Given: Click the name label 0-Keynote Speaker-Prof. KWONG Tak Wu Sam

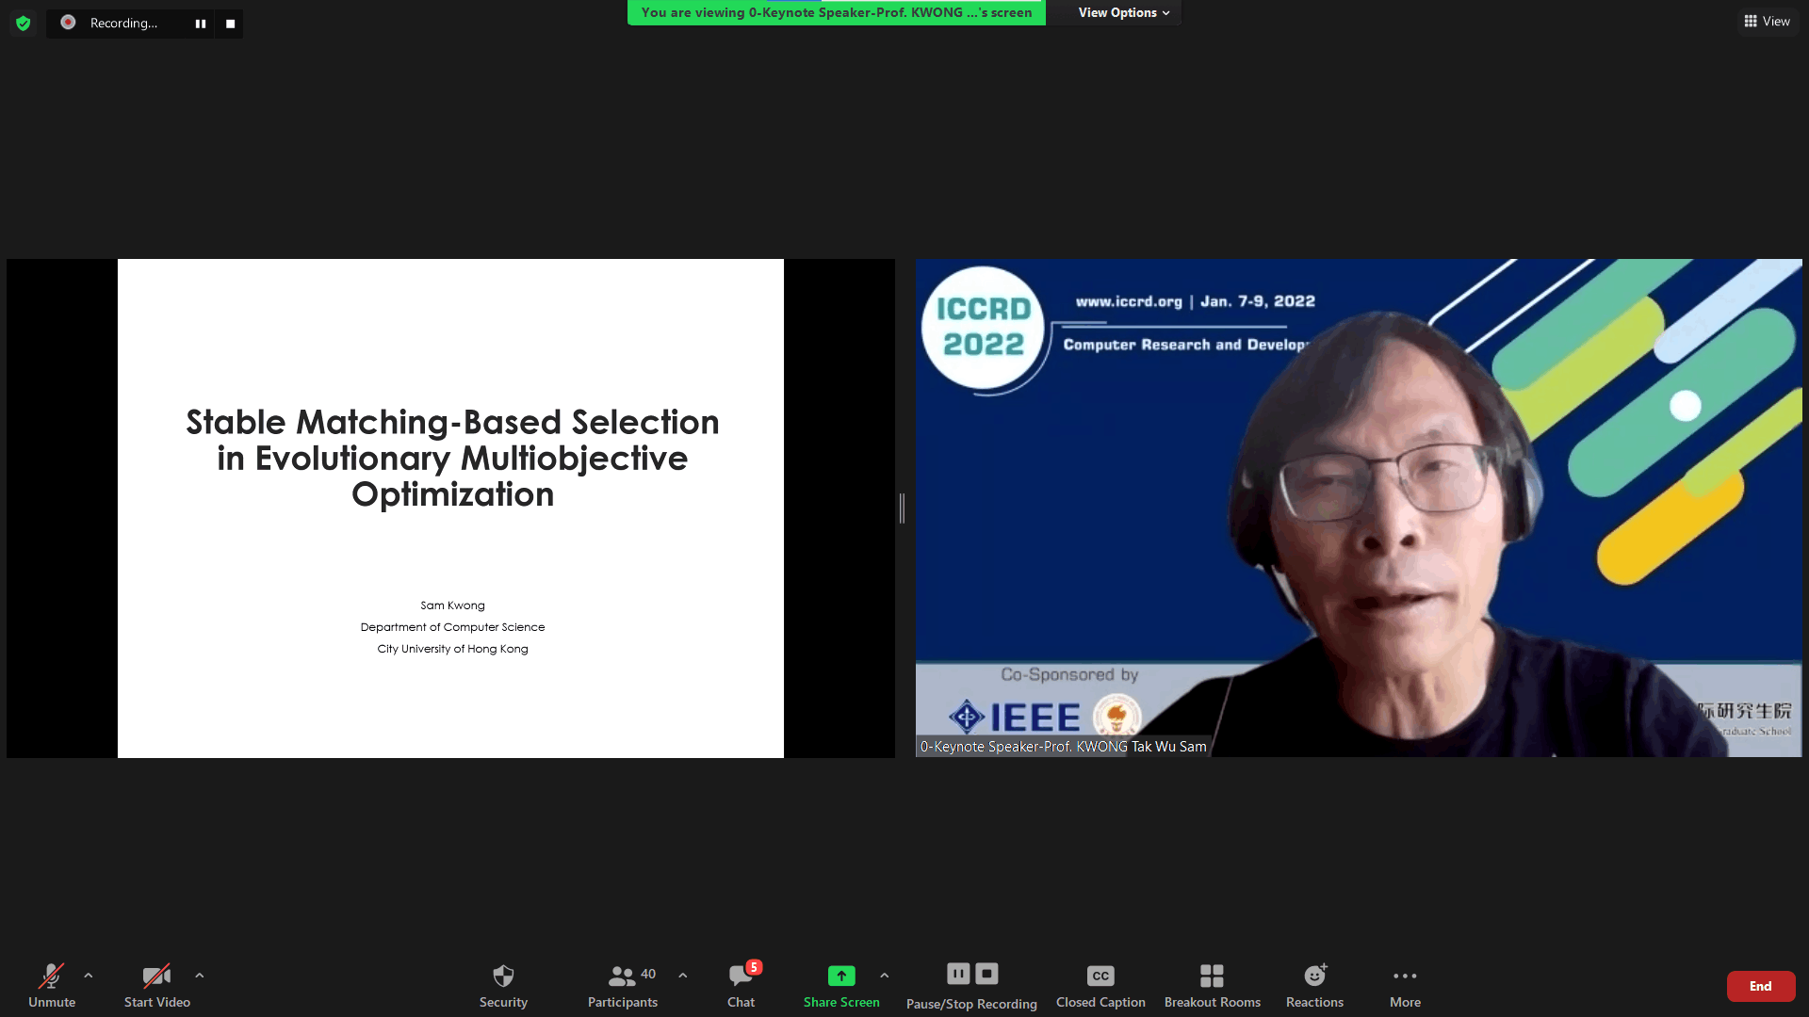Looking at the screenshot, I should click(x=1064, y=747).
